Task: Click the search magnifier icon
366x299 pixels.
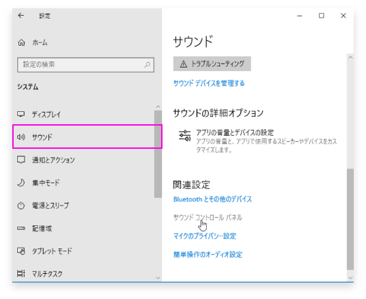Action: pyautogui.click(x=147, y=65)
